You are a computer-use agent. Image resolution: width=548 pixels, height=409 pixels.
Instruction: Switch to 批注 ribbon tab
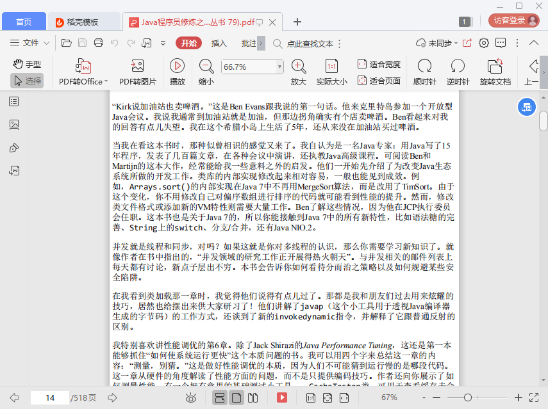[249, 44]
